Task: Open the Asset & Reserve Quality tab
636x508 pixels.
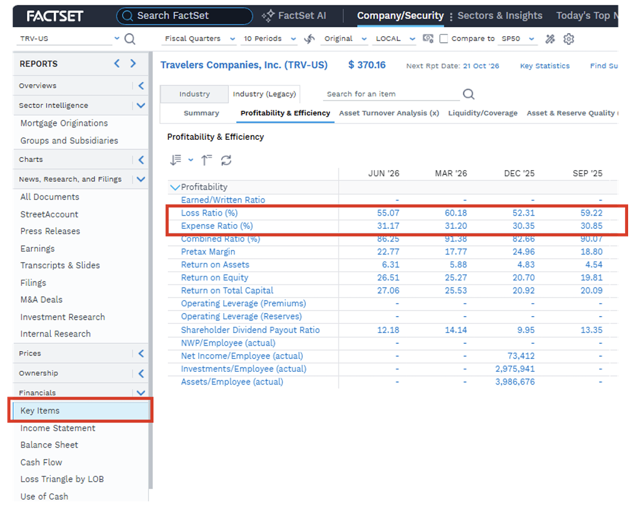Action: (x=572, y=113)
